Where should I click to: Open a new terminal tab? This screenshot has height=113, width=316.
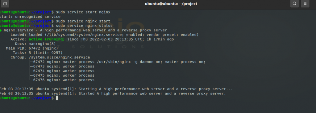click(5, 4)
